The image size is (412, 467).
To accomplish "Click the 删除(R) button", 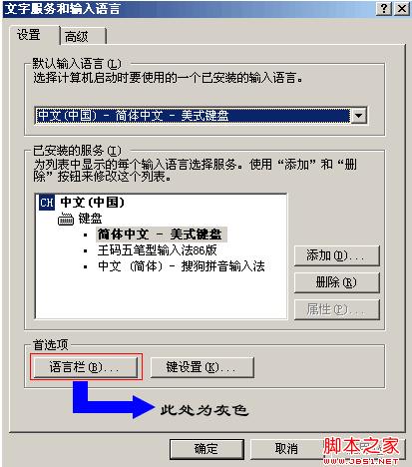I will tap(336, 282).
